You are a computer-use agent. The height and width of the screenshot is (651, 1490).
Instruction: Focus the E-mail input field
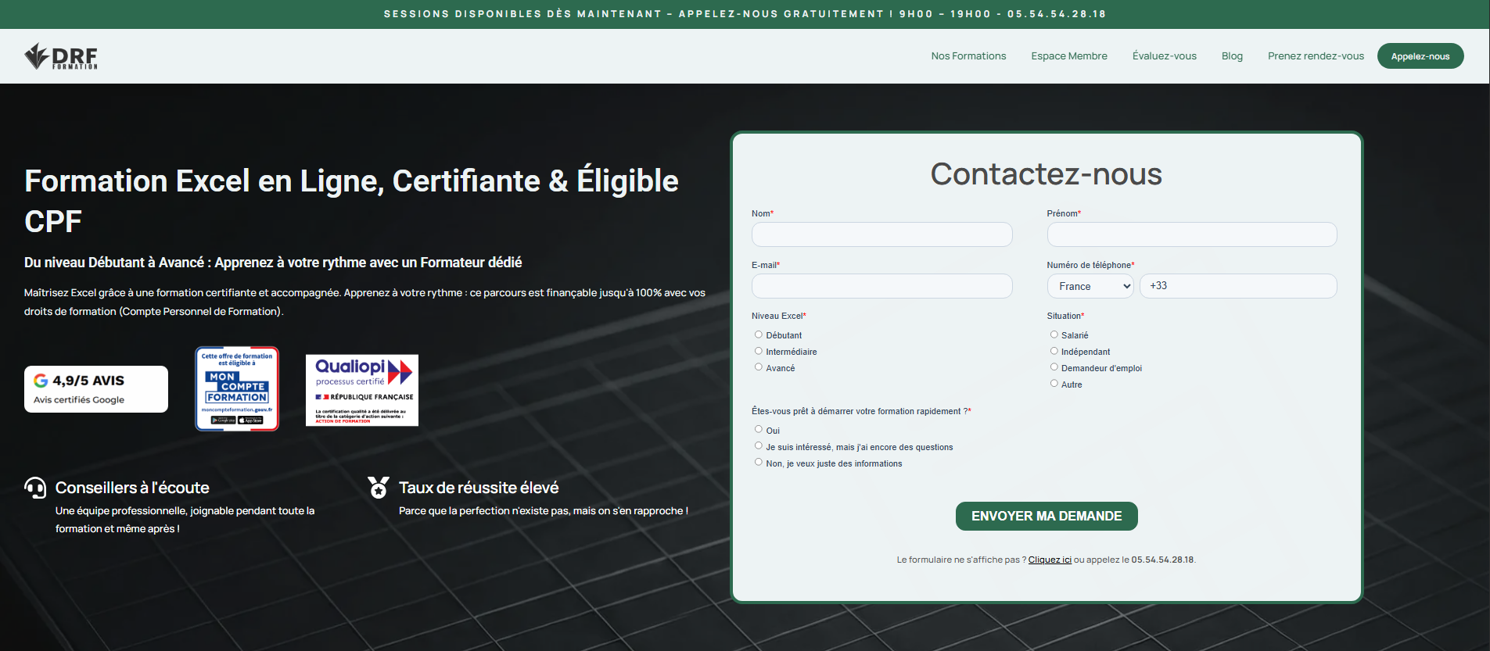pos(881,286)
